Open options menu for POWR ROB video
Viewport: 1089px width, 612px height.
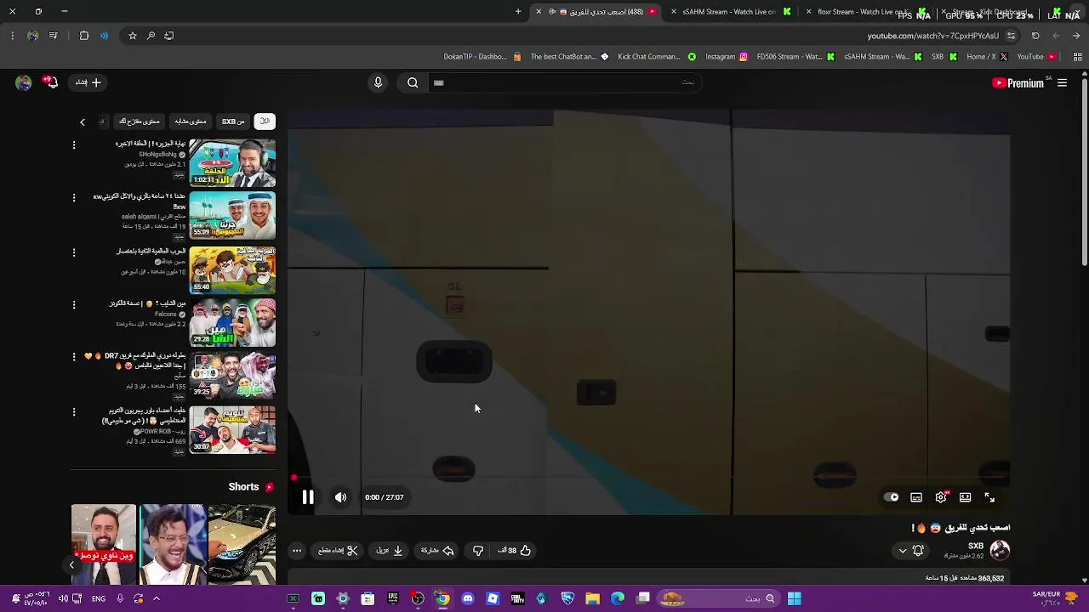[74, 412]
